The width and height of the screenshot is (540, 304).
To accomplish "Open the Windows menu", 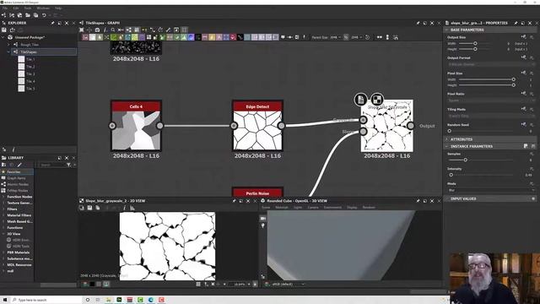I will coord(43,8).
